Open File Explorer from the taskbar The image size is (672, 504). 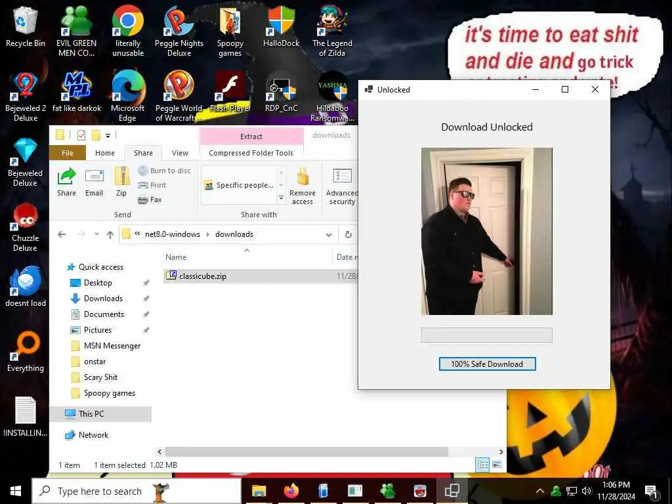coord(259,490)
